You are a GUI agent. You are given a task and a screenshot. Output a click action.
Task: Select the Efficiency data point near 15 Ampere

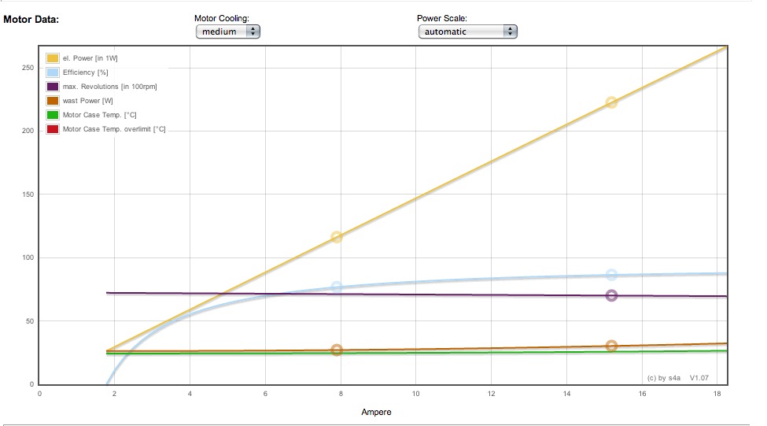[x=611, y=275]
